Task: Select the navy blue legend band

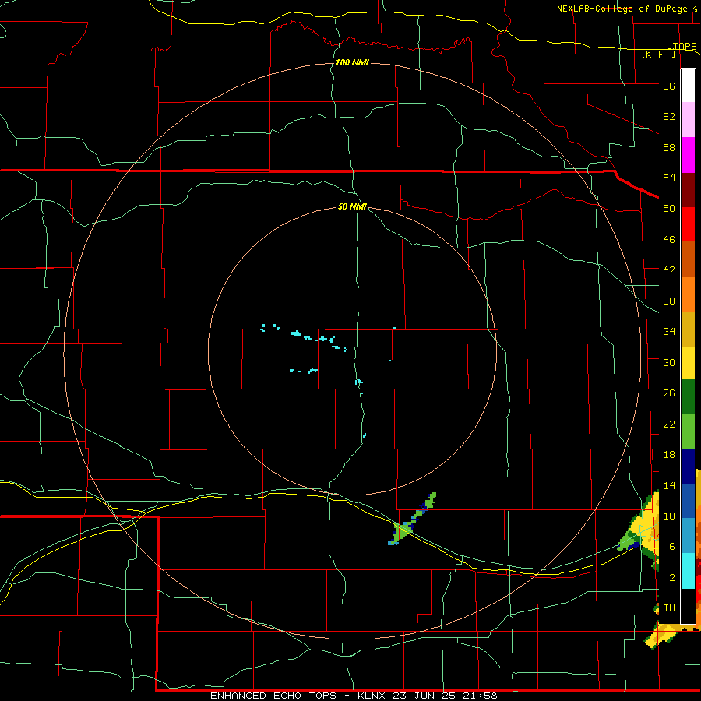Action: pyautogui.click(x=688, y=467)
